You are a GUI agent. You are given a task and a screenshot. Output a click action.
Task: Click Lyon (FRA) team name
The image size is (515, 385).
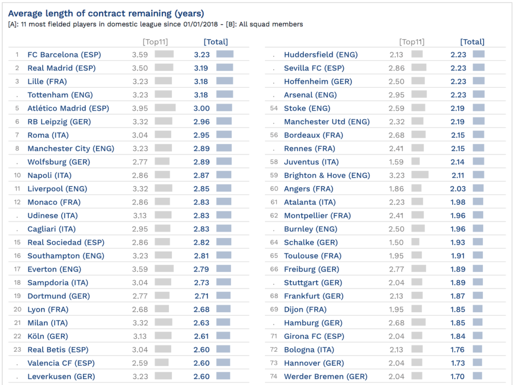[48, 310]
